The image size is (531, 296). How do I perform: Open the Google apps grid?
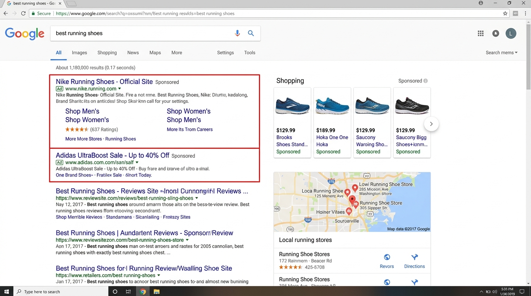coord(480,34)
